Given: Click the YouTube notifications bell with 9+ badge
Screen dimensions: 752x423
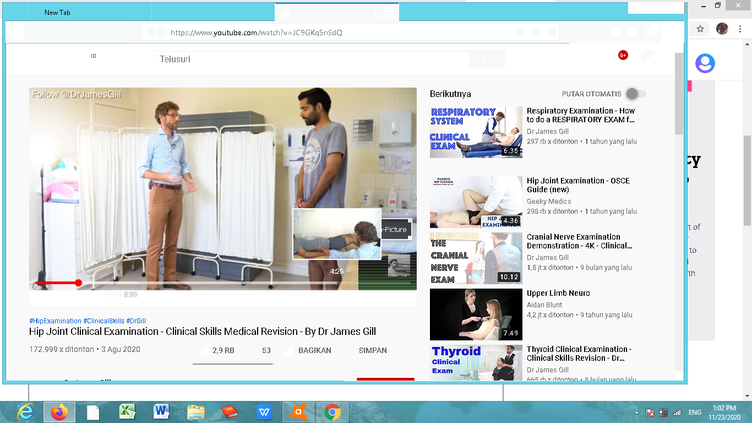Looking at the screenshot, I should [623, 55].
